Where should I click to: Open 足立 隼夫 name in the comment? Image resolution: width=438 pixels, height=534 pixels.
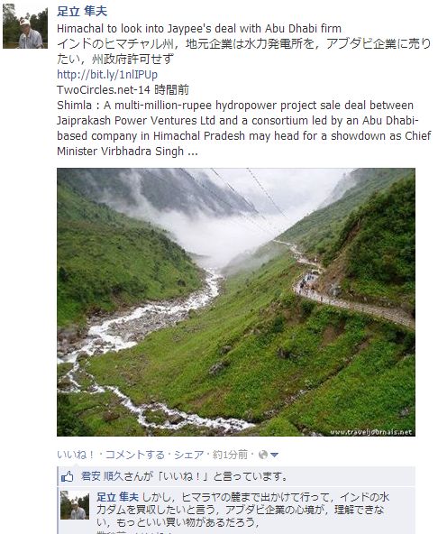click(x=117, y=497)
